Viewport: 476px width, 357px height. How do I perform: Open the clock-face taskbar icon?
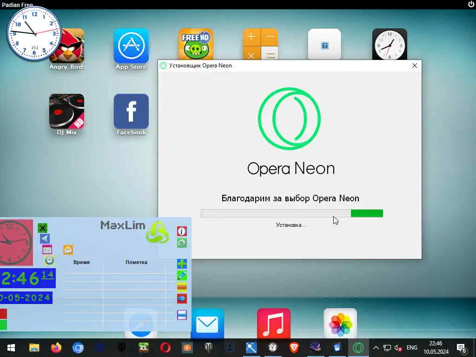pos(272,348)
